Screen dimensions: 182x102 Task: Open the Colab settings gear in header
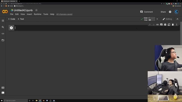pos(170,12)
